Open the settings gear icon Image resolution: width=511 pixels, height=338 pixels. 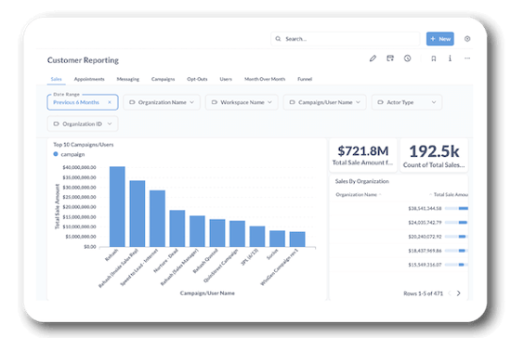coord(467,39)
